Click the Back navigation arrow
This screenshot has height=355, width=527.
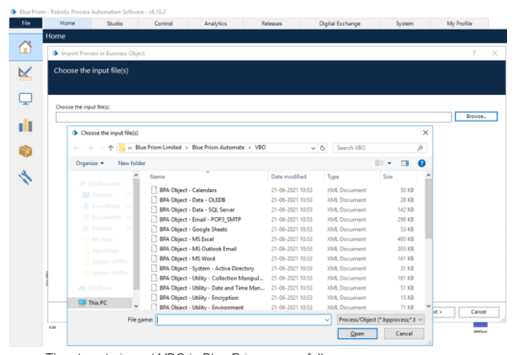point(77,148)
